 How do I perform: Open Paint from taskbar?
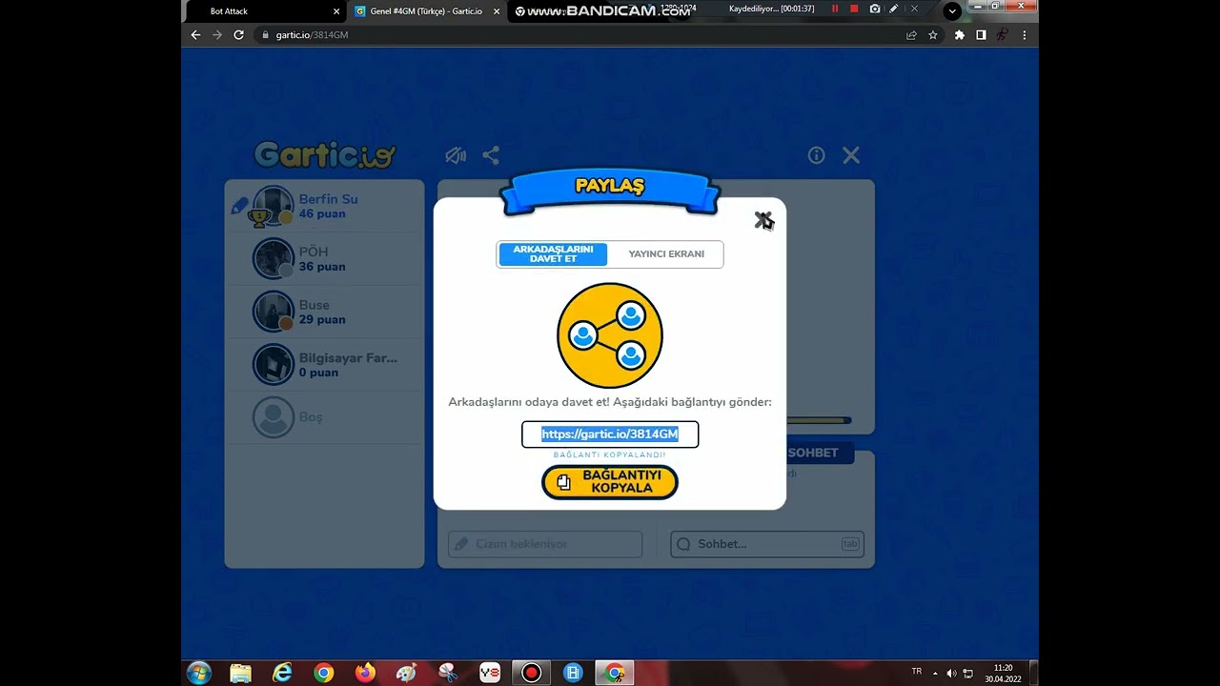coord(407,673)
